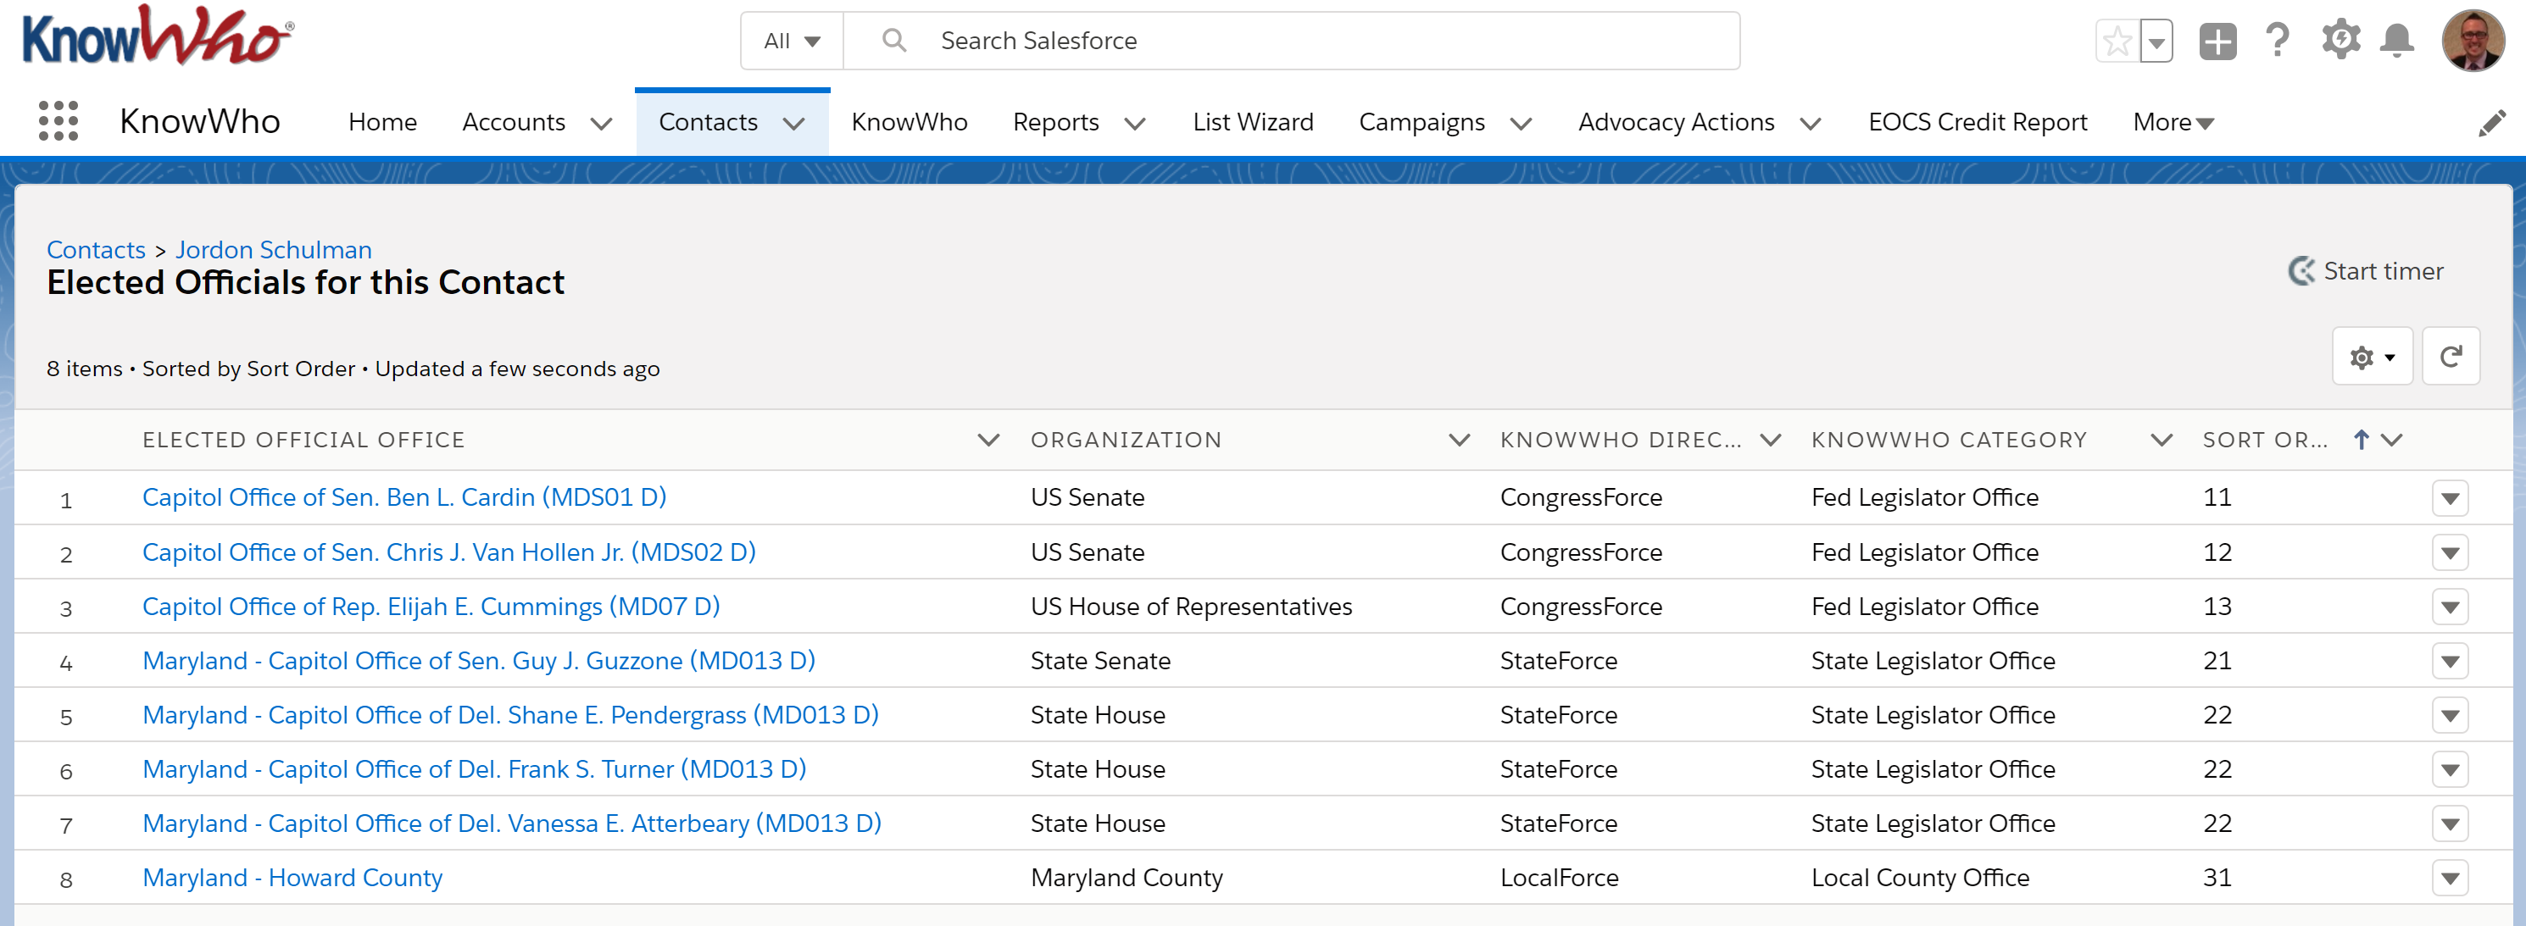Viewport: 2526px width, 926px height.
Task: Open the help question mark icon
Action: [x=2277, y=42]
